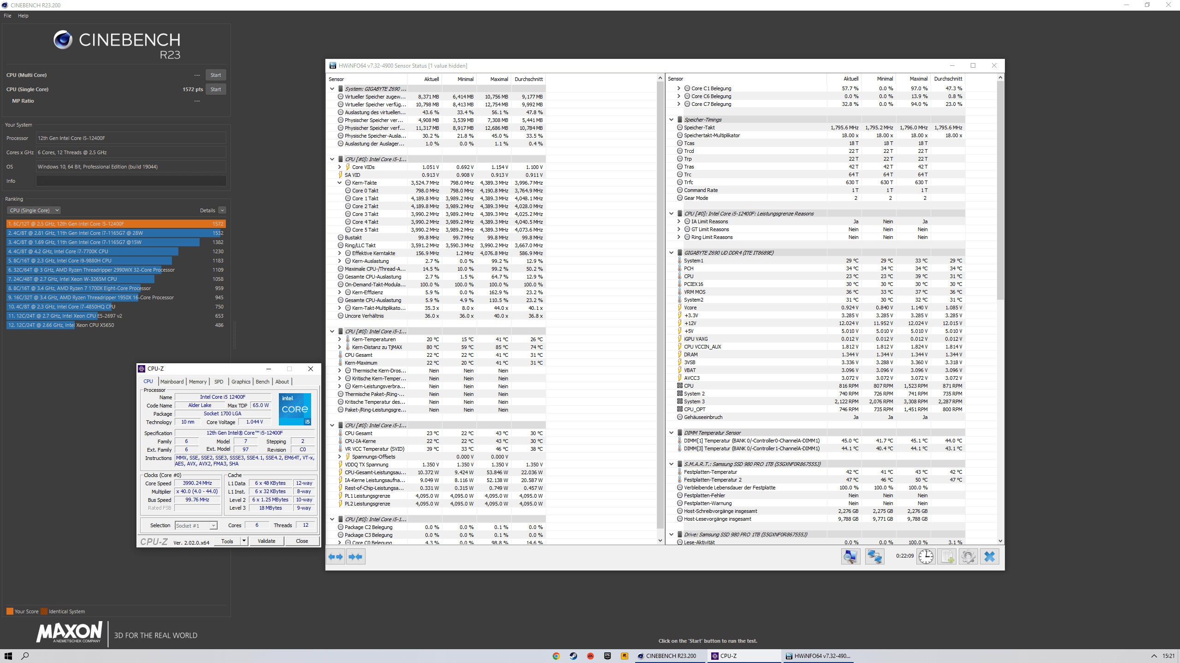Switch to the Mainboard tab in CPU-Z
The width and height of the screenshot is (1180, 663).
pyautogui.click(x=172, y=382)
